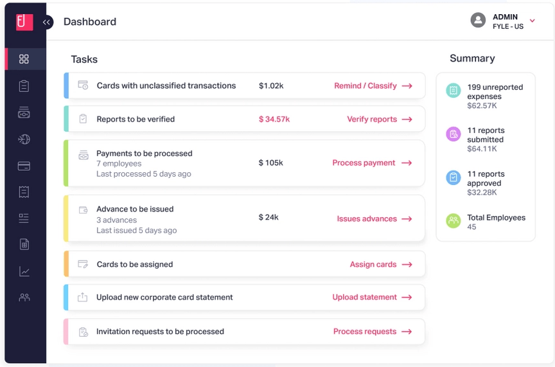Click the arrow next to Issues advances
The image size is (555, 367).
pyautogui.click(x=407, y=219)
